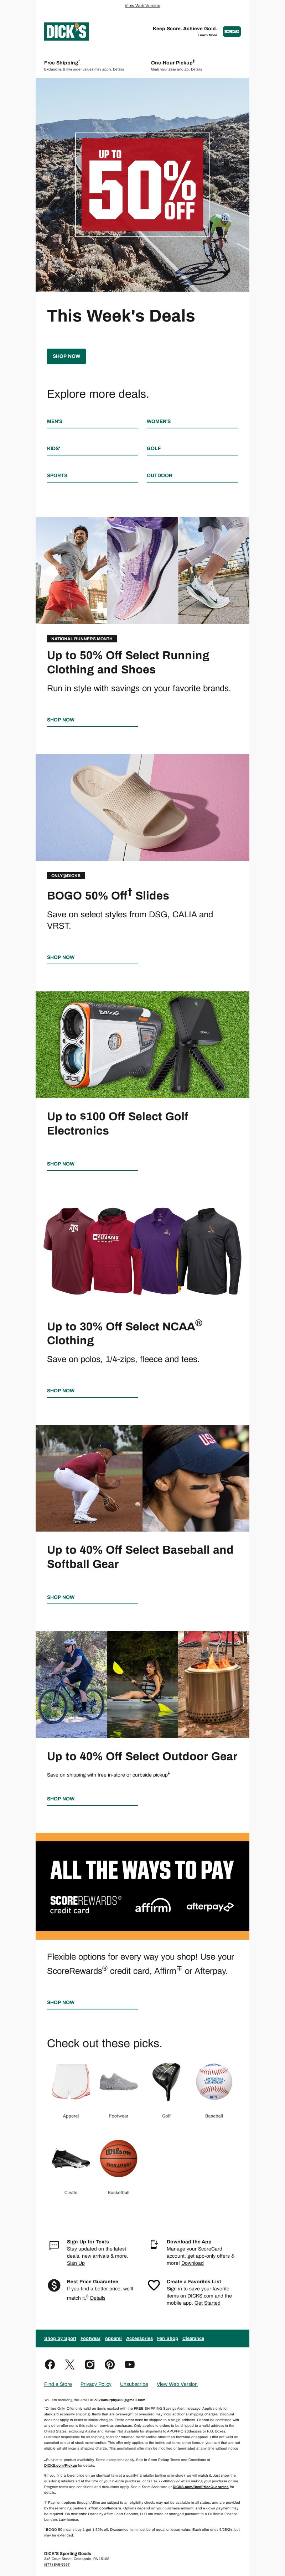Viewport: 285px width, 2576px height.
Task: Select the OUTDOOR category link
Action: (160, 475)
